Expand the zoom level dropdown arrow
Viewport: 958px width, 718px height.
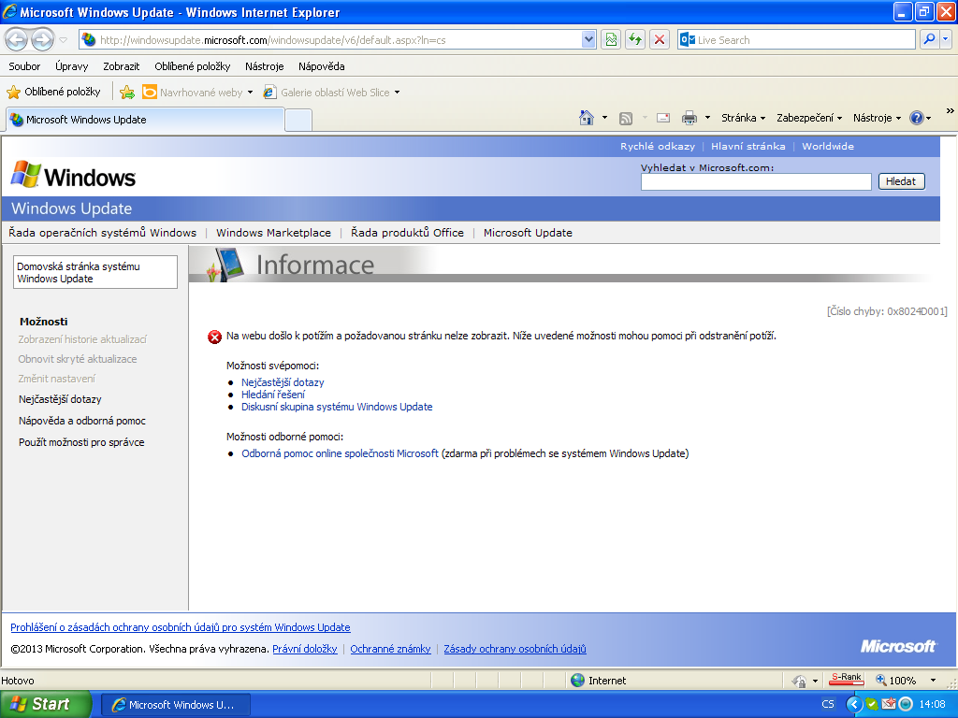point(933,681)
